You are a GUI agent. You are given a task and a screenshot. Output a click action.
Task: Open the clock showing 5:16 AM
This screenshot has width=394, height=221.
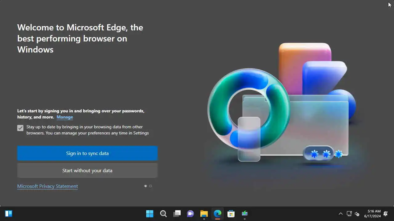(374, 211)
